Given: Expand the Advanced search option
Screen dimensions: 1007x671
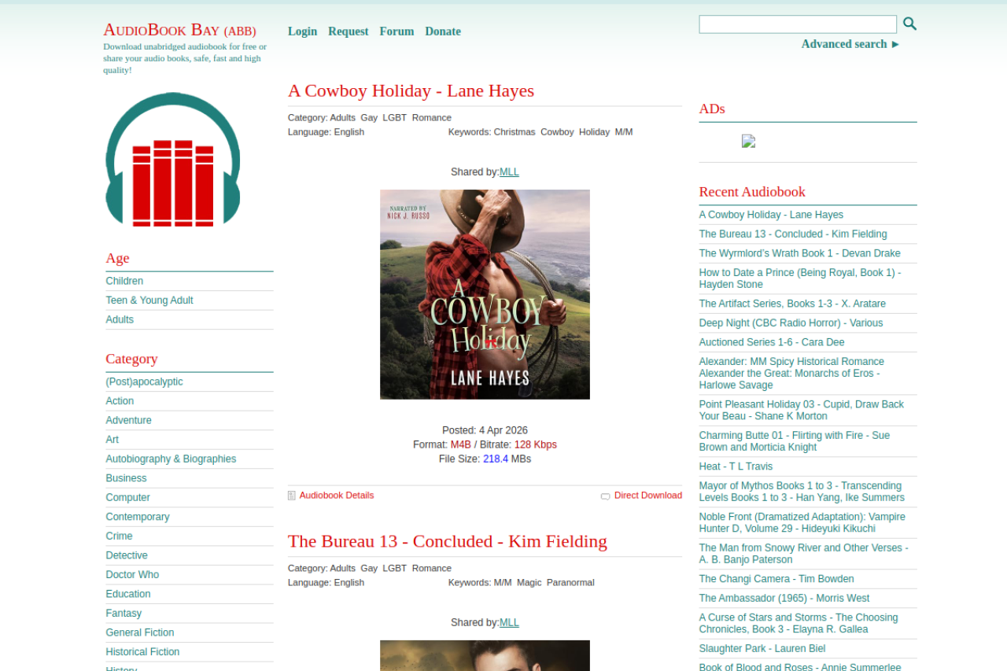Looking at the screenshot, I should click(x=850, y=44).
